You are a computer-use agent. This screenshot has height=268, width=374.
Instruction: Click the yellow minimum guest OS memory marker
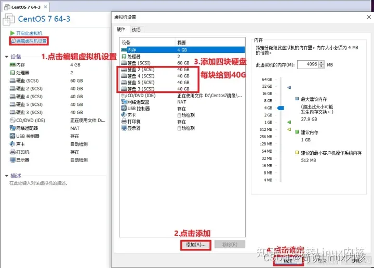point(289,129)
